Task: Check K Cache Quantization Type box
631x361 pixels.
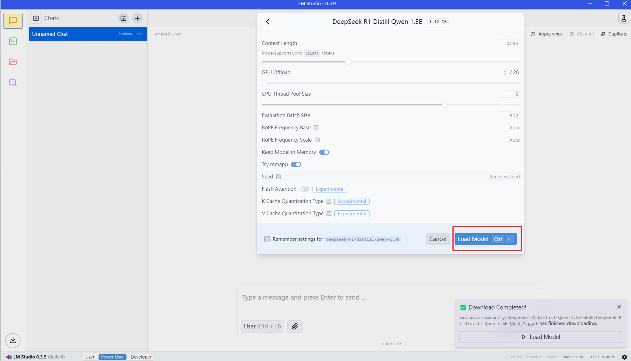Action: [x=329, y=201]
